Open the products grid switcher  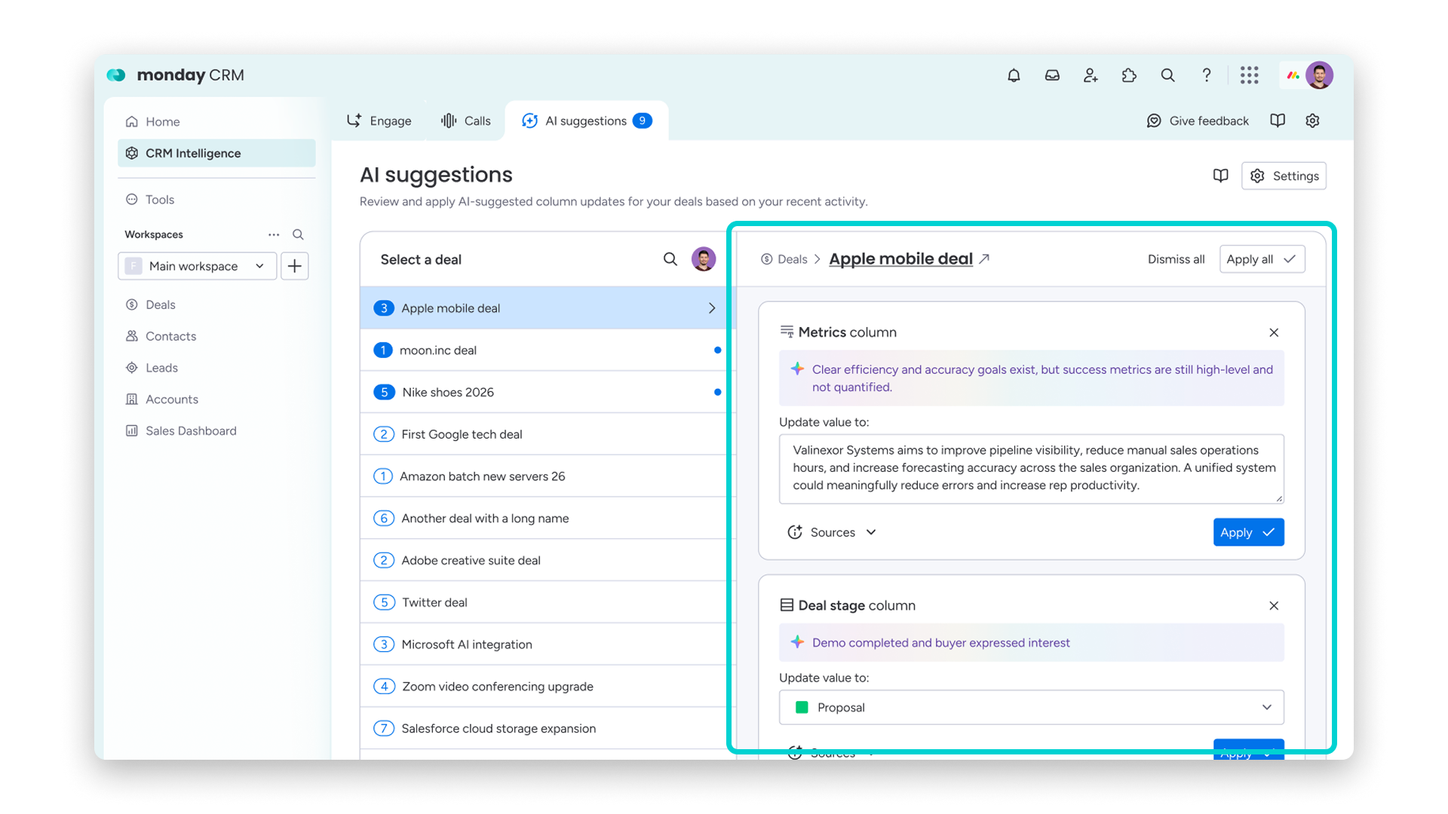[1249, 75]
